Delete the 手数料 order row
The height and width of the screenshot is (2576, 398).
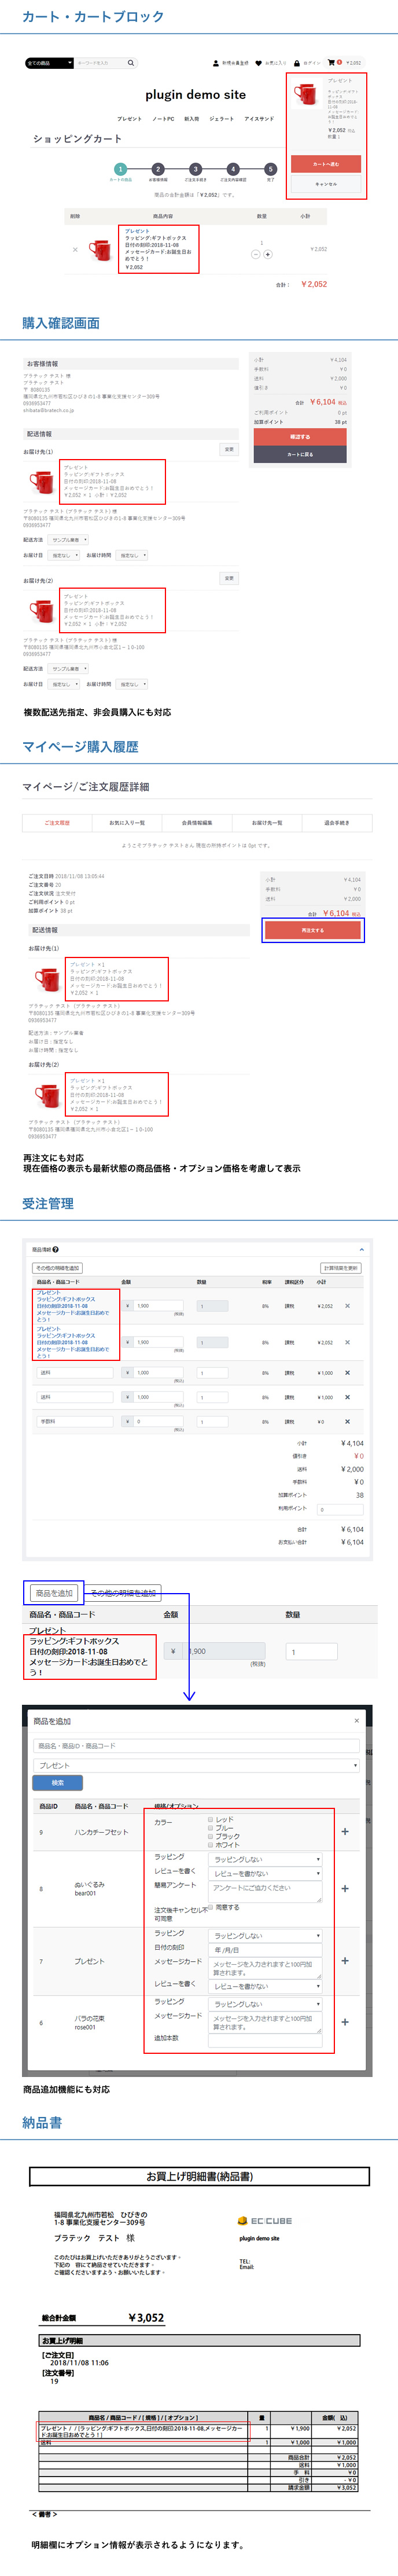tap(348, 1421)
